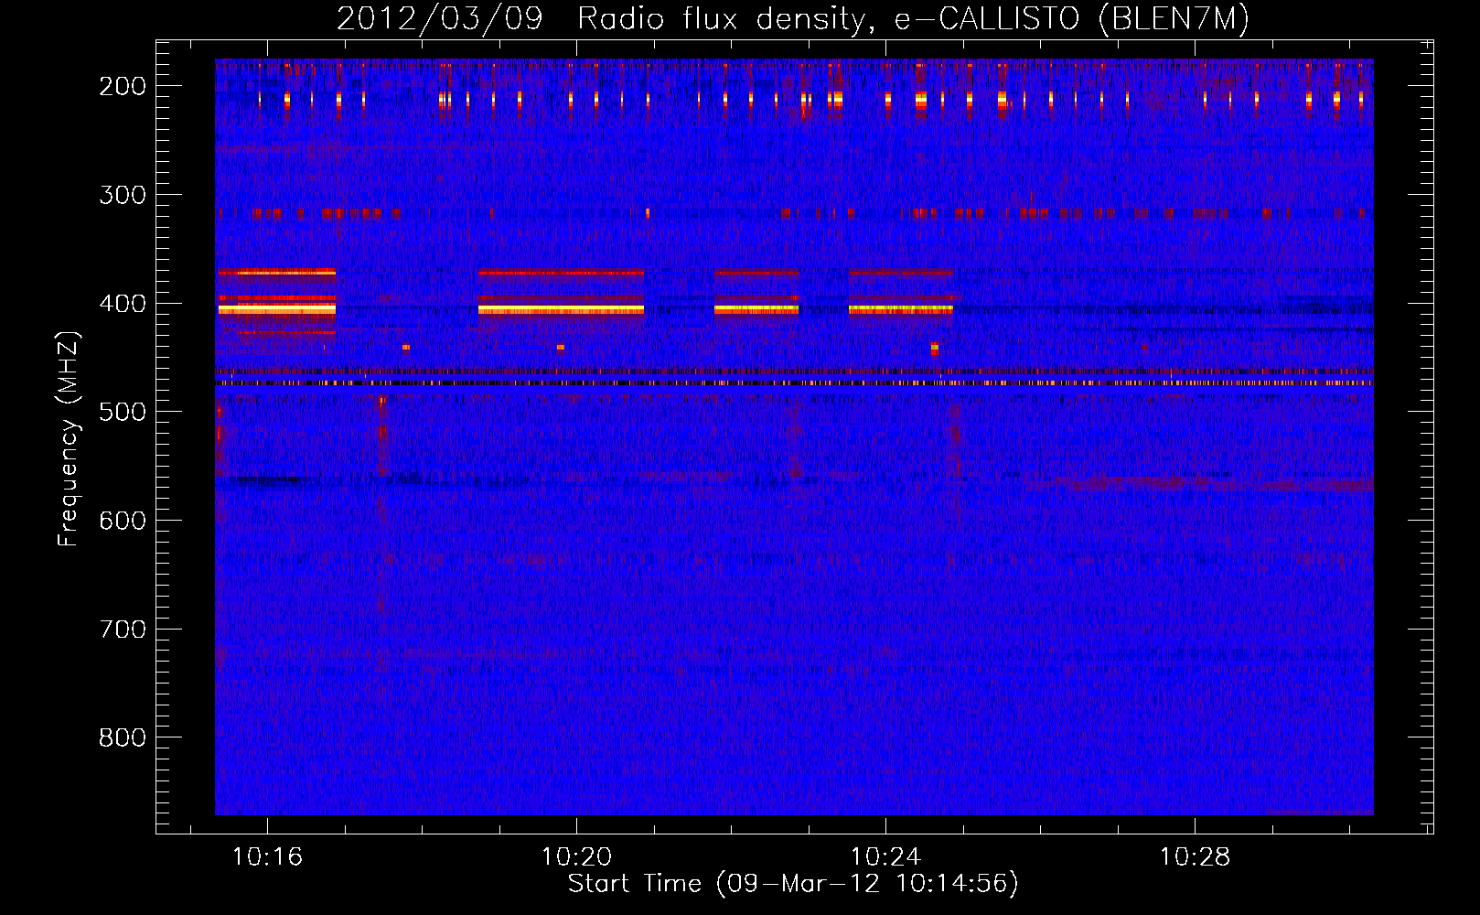The image size is (1480, 915).
Task: Click the 400 frequency tick label
Action: [x=123, y=304]
